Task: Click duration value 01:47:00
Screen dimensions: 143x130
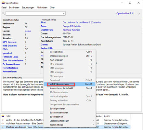Action: [67, 33]
